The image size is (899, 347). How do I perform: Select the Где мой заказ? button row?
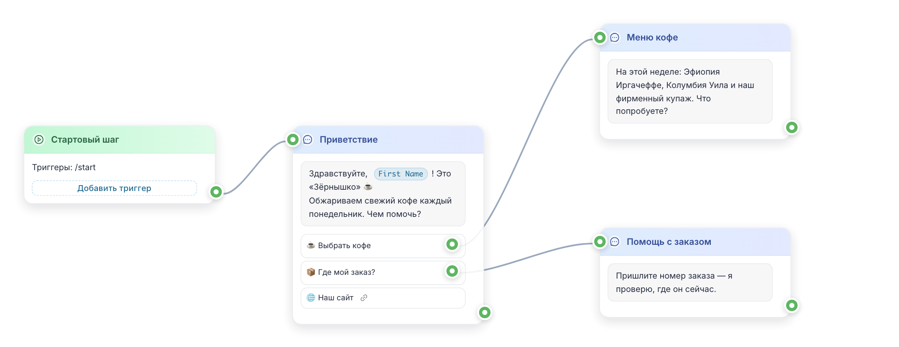[383, 272]
